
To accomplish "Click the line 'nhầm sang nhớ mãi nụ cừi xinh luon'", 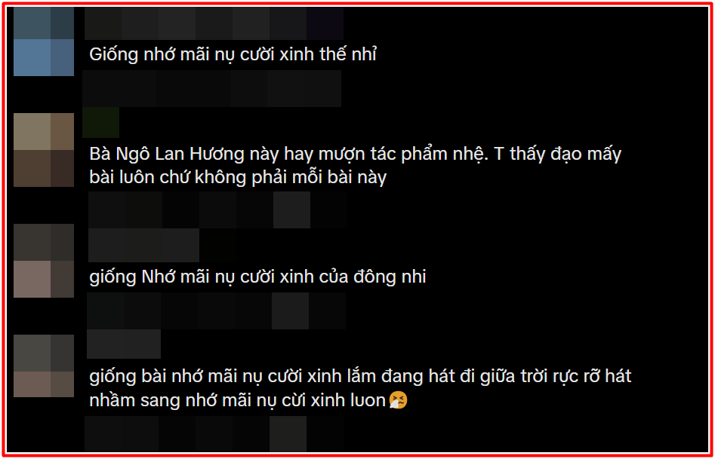I will 238,401.
